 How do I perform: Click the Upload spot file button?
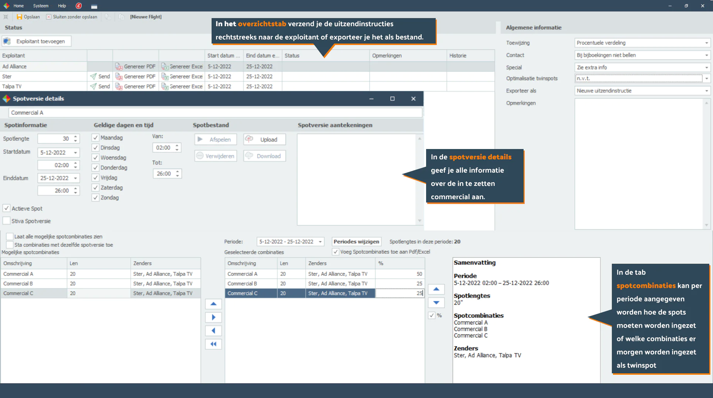tap(264, 139)
